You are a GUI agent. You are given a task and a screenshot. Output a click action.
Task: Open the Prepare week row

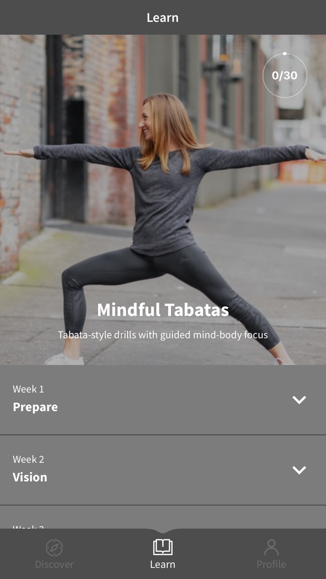coord(163,400)
